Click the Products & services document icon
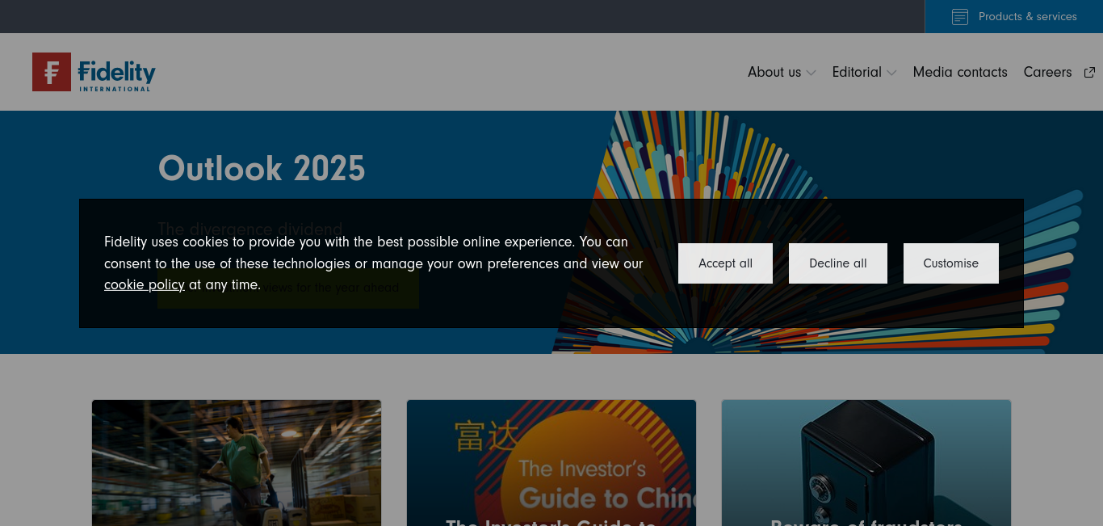The width and height of the screenshot is (1103, 526). pos(959,16)
